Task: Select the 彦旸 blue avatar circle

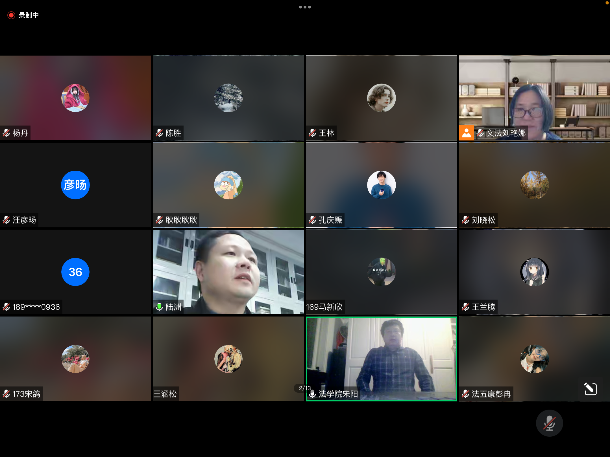Action: pyautogui.click(x=75, y=185)
